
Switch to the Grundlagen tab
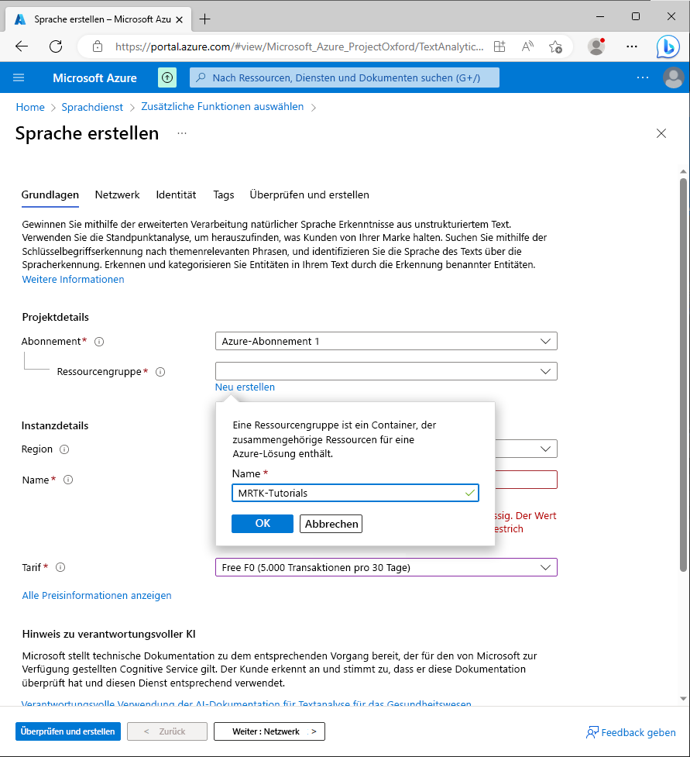pos(50,194)
